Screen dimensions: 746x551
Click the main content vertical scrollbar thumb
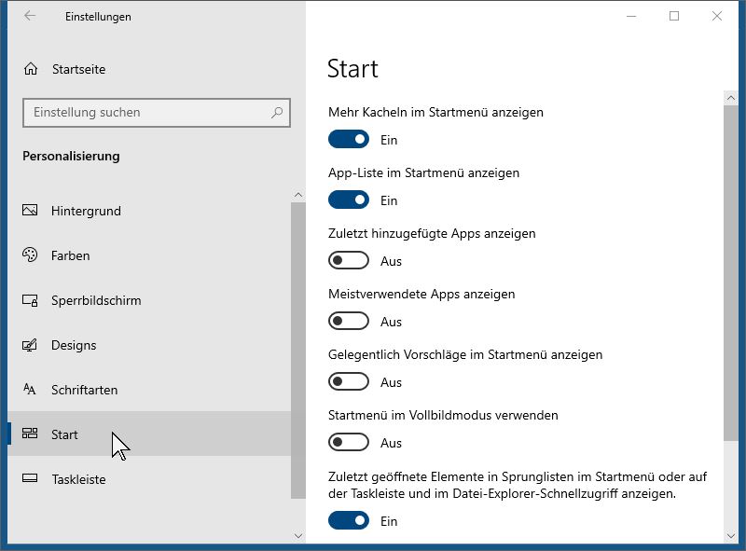point(731,273)
